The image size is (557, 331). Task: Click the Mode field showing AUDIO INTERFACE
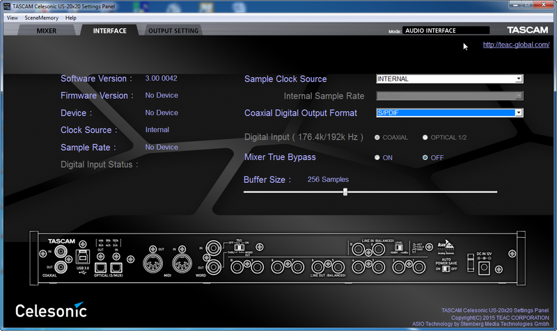coord(446,31)
